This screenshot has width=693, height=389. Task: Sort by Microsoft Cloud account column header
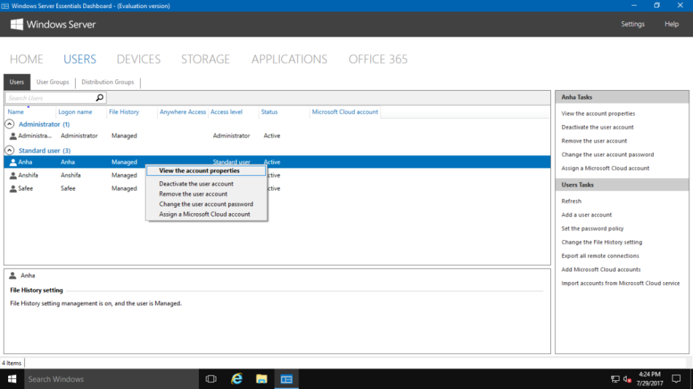[x=344, y=112]
